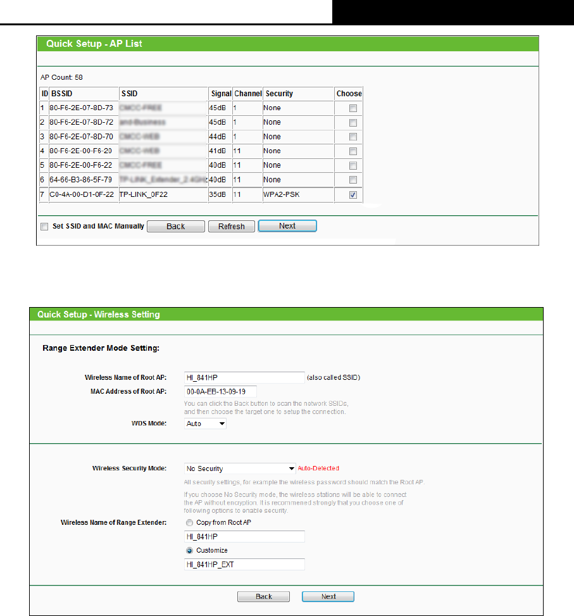Select the Customize radio button
Image resolution: width=574 pixels, height=616 pixels.
[190, 550]
